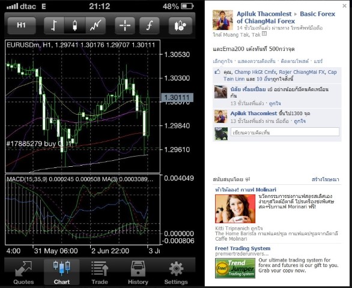The width and height of the screenshot is (352, 288).
Task: Switch to the Trade tab
Action: [100, 272]
